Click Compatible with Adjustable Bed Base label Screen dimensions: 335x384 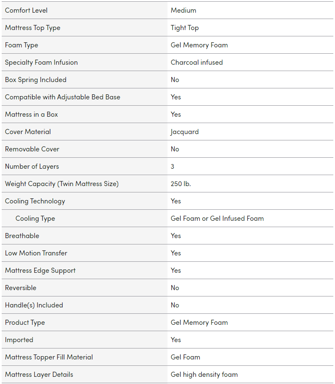(x=63, y=97)
